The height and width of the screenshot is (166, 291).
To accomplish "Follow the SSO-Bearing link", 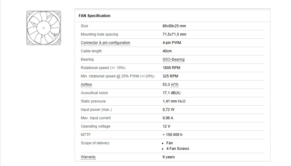I will pos(173,59).
